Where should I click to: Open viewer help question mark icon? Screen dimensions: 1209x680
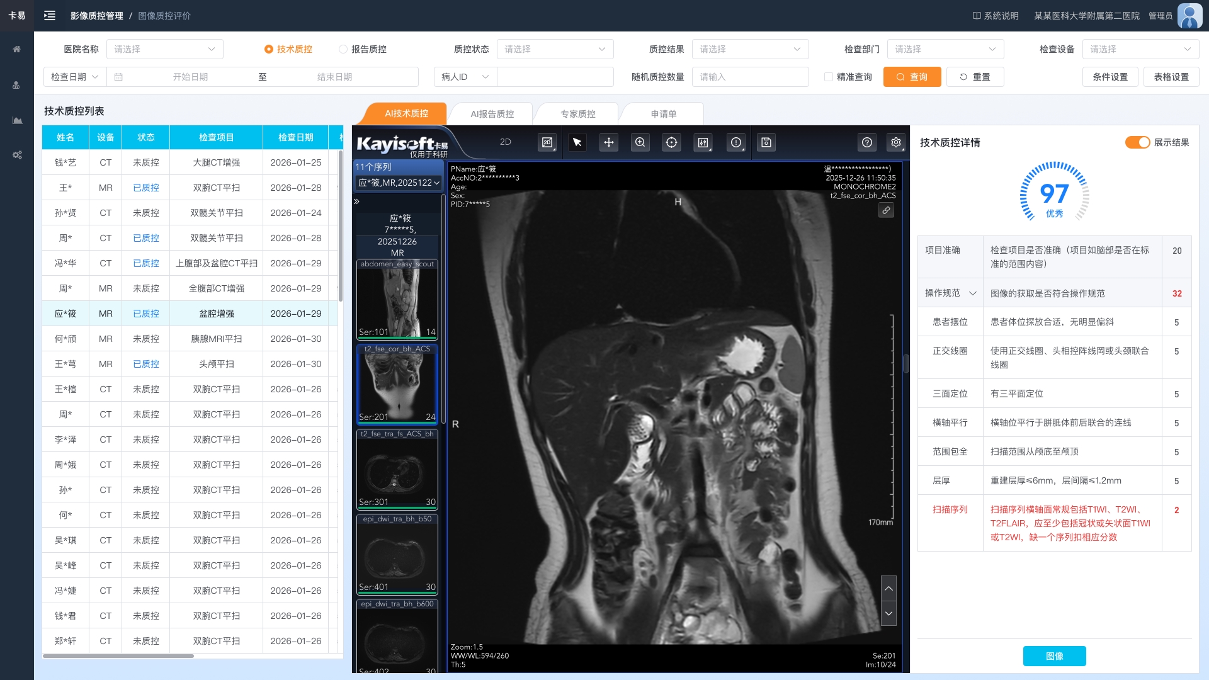tap(866, 142)
